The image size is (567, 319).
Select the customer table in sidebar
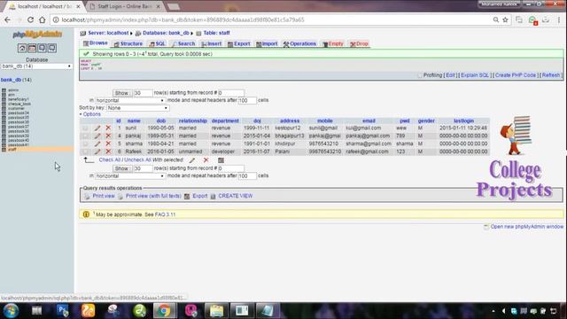click(x=16, y=108)
